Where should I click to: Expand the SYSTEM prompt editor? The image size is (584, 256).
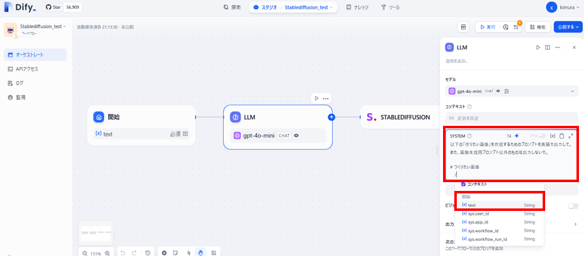tap(571, 136)
